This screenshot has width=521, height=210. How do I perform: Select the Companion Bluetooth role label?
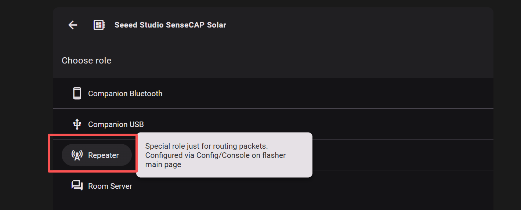(x=125, y=94)
